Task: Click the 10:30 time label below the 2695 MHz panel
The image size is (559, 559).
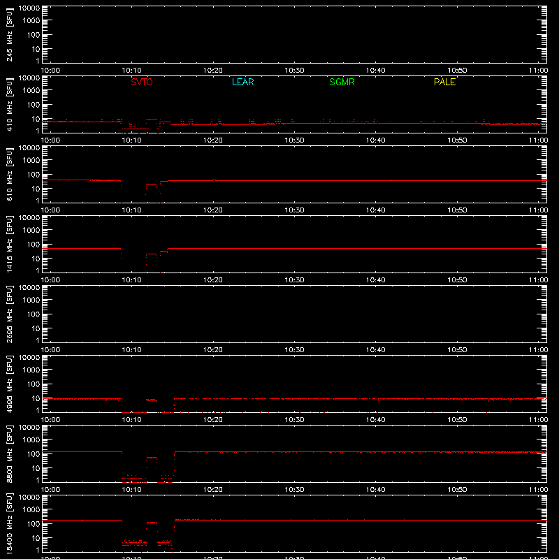Action: pos(294,350)
